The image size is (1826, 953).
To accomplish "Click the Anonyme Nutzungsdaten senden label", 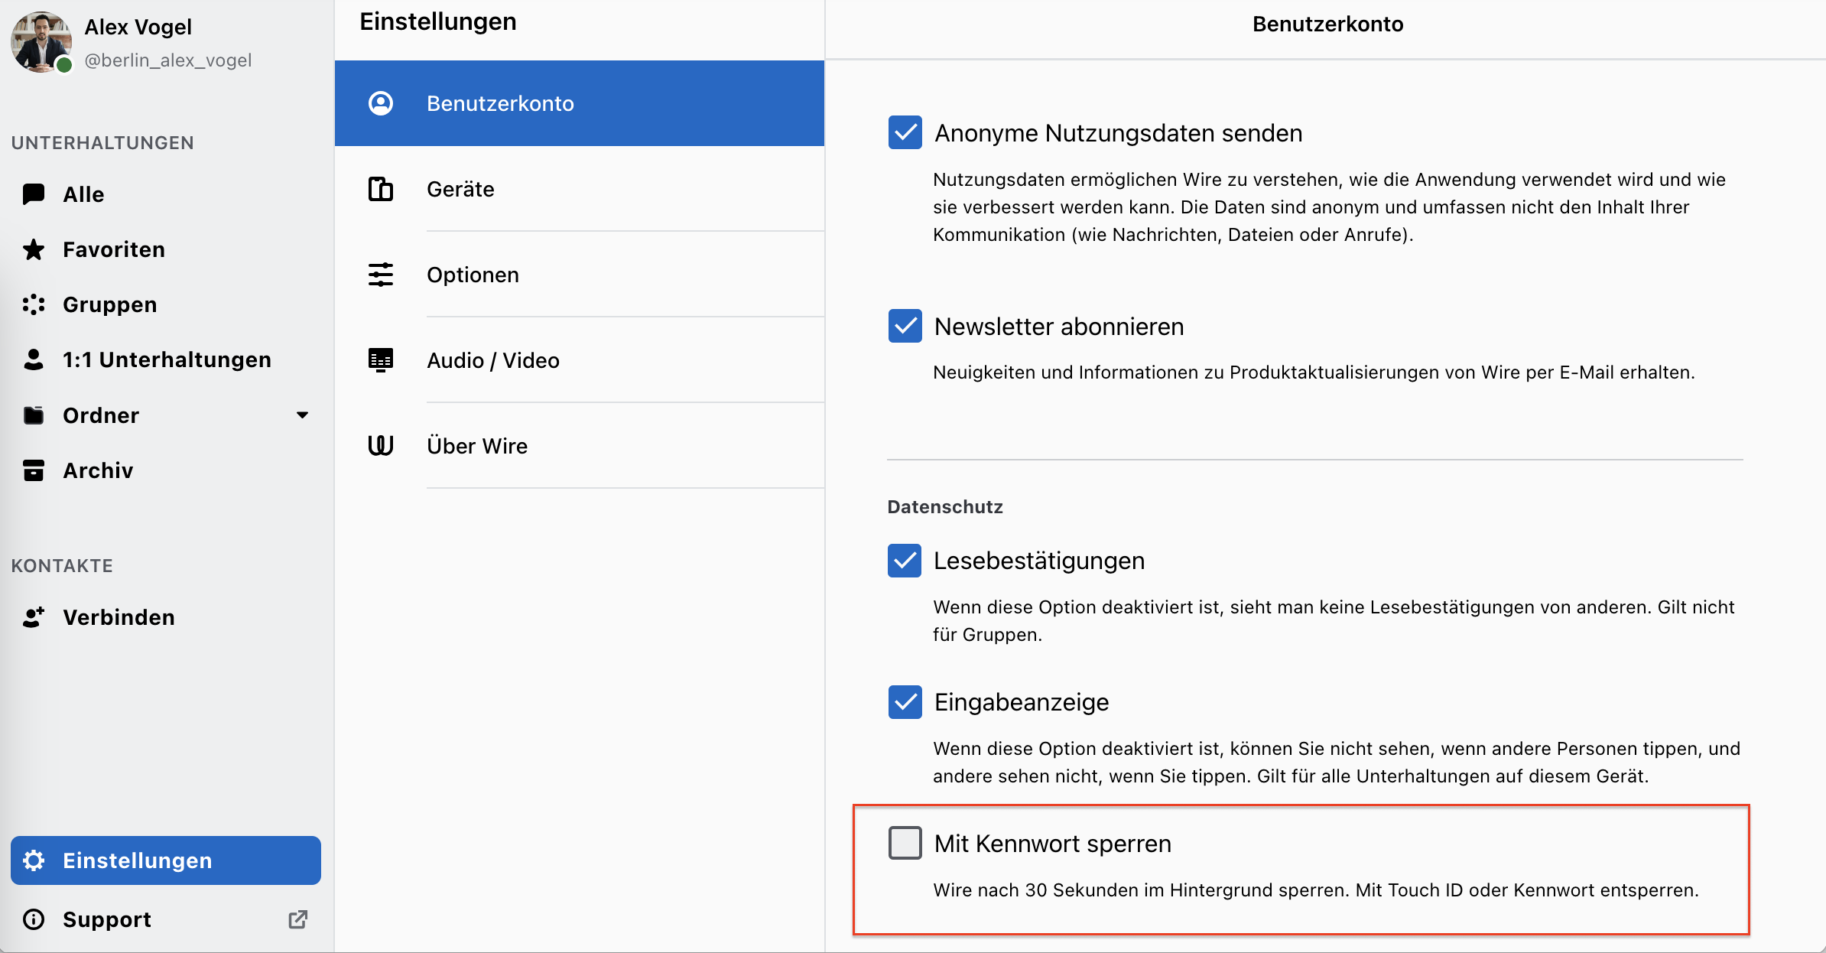I will tap(1119, 133).
